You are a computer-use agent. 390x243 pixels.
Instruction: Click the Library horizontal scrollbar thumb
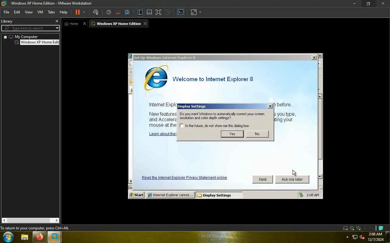pyautogui.click(x=28, y=220)
